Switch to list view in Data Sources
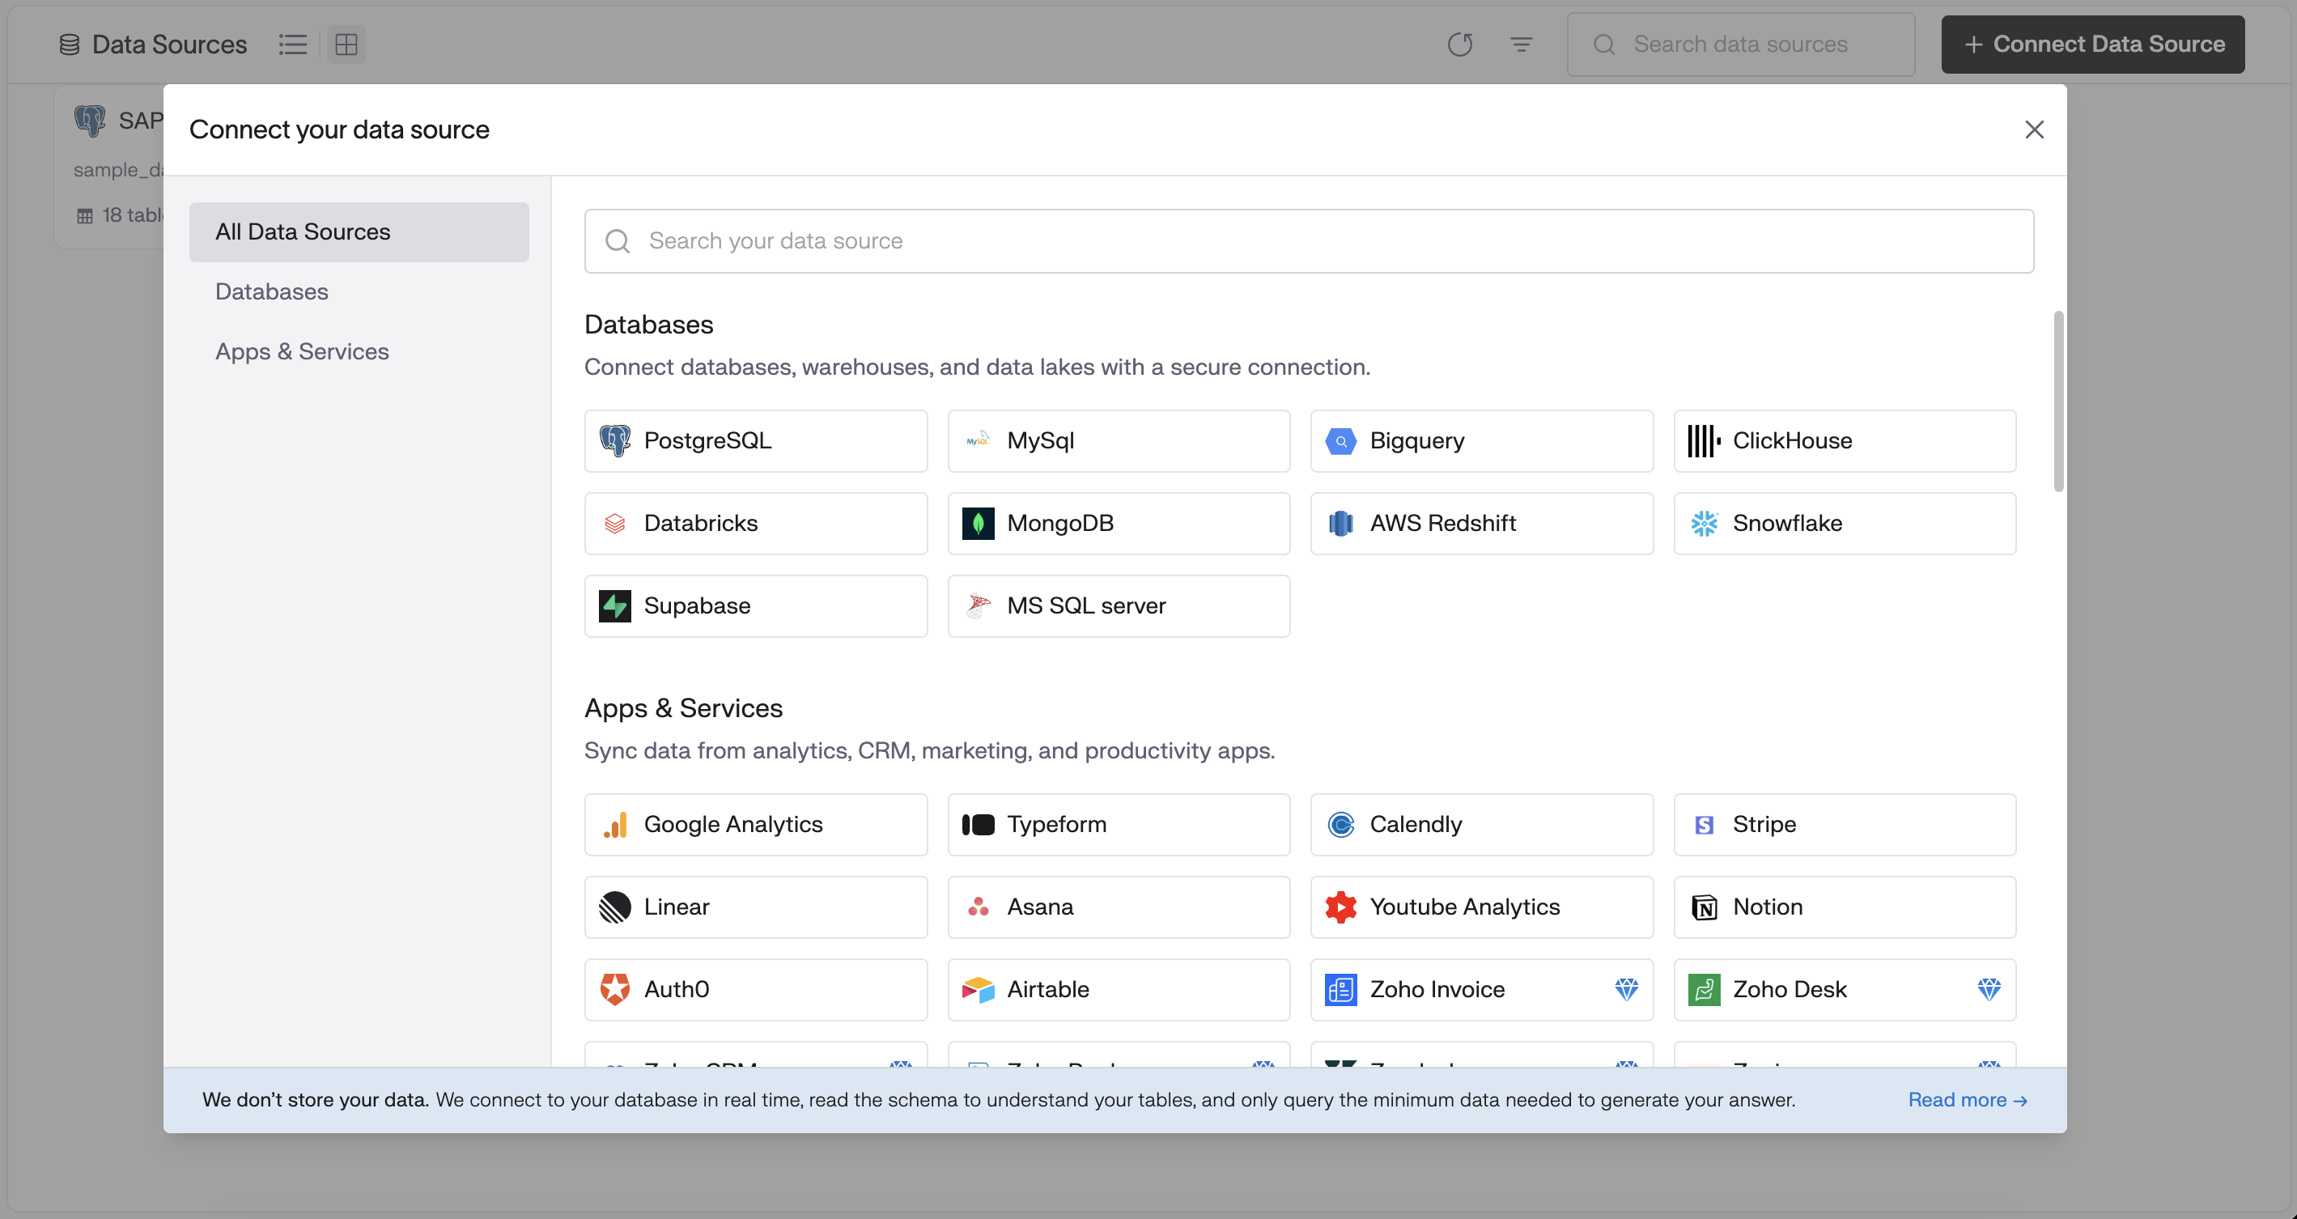 coord(292,44)
